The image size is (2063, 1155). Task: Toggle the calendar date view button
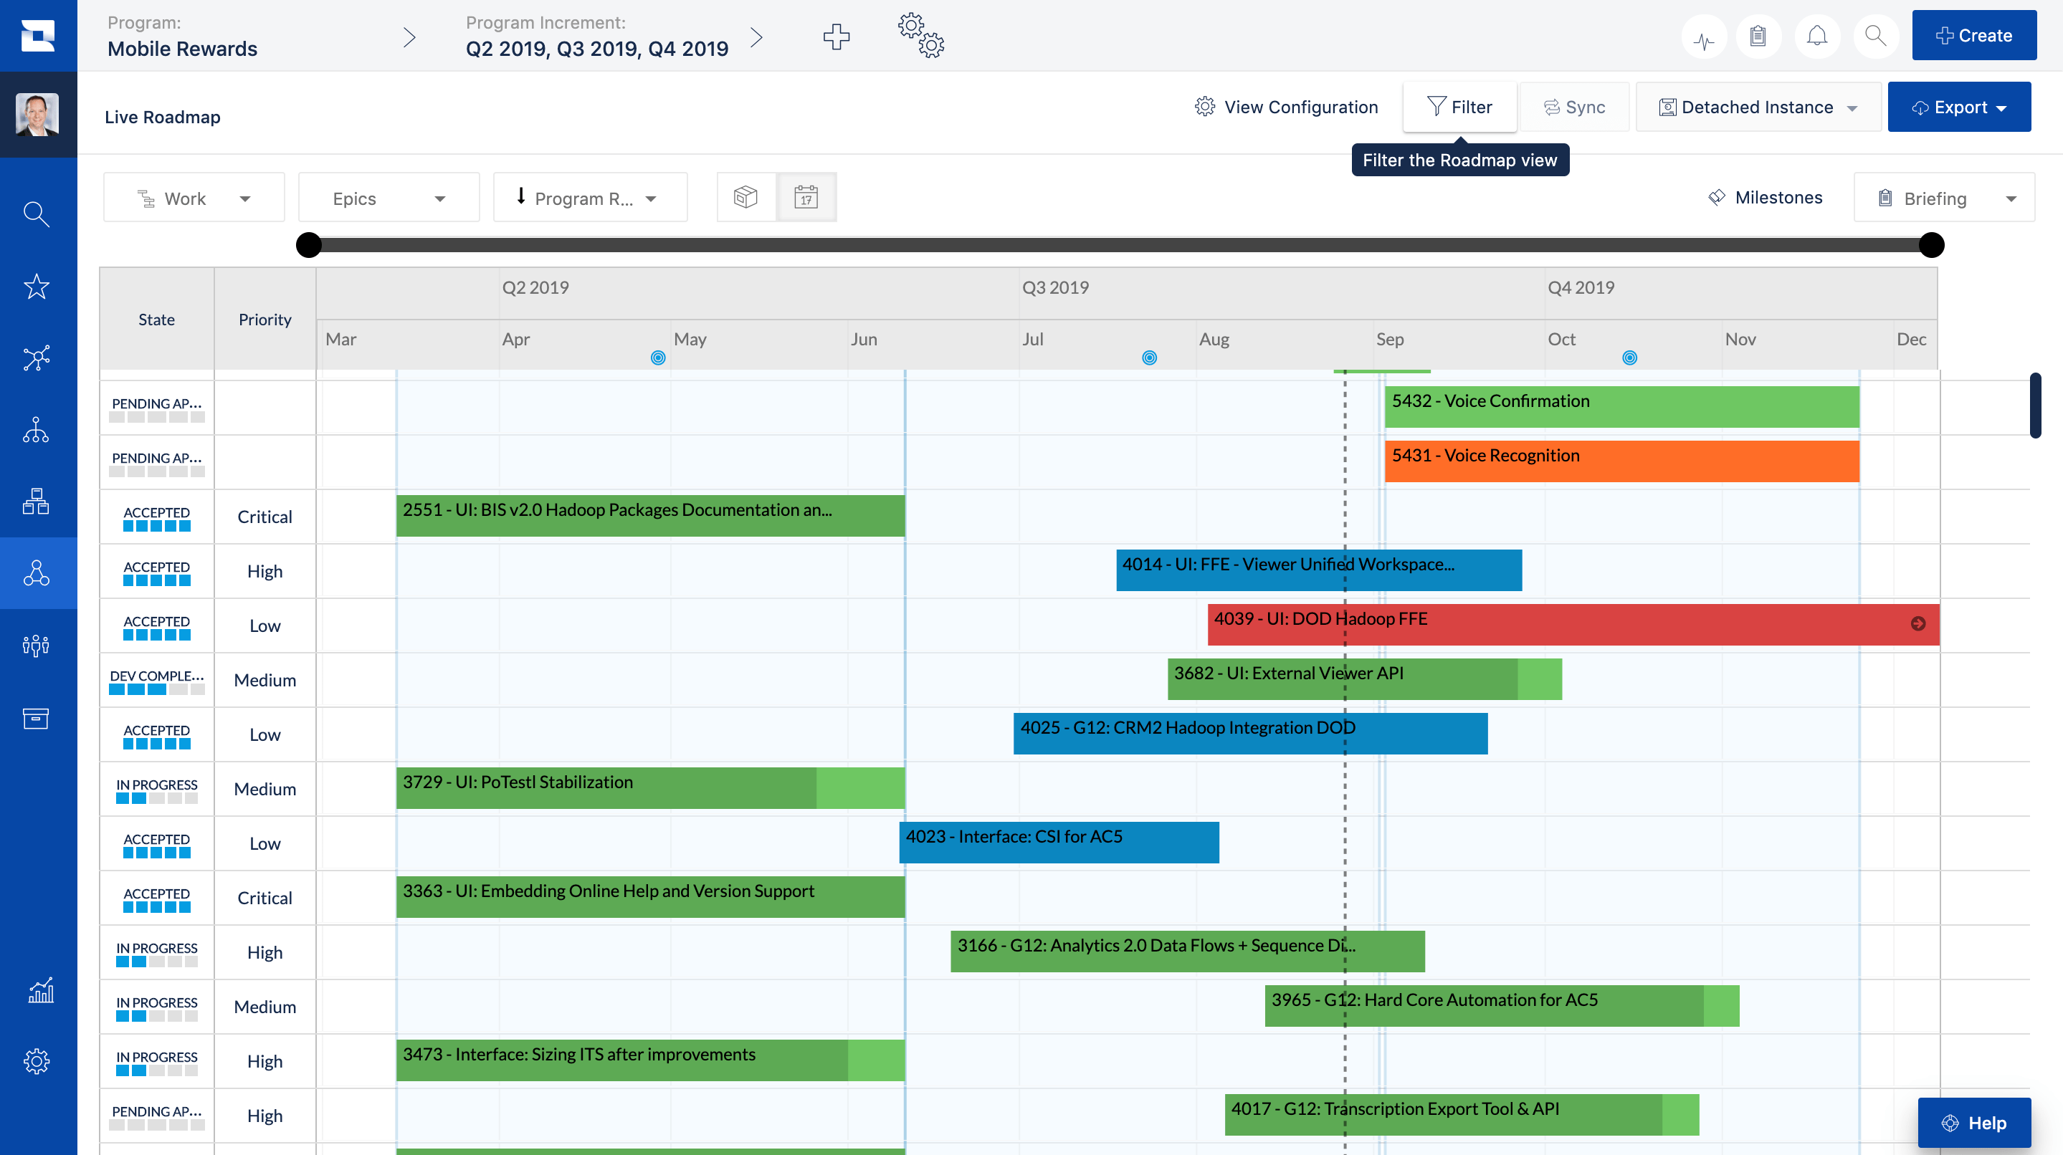point(806,198)
